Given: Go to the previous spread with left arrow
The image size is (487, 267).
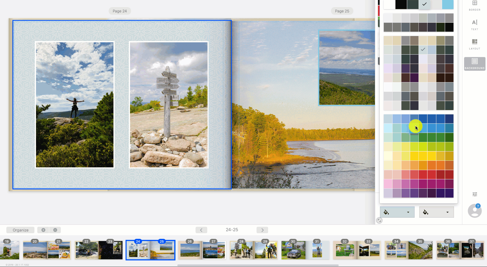Looking at the screenshot, I should 201,230.
